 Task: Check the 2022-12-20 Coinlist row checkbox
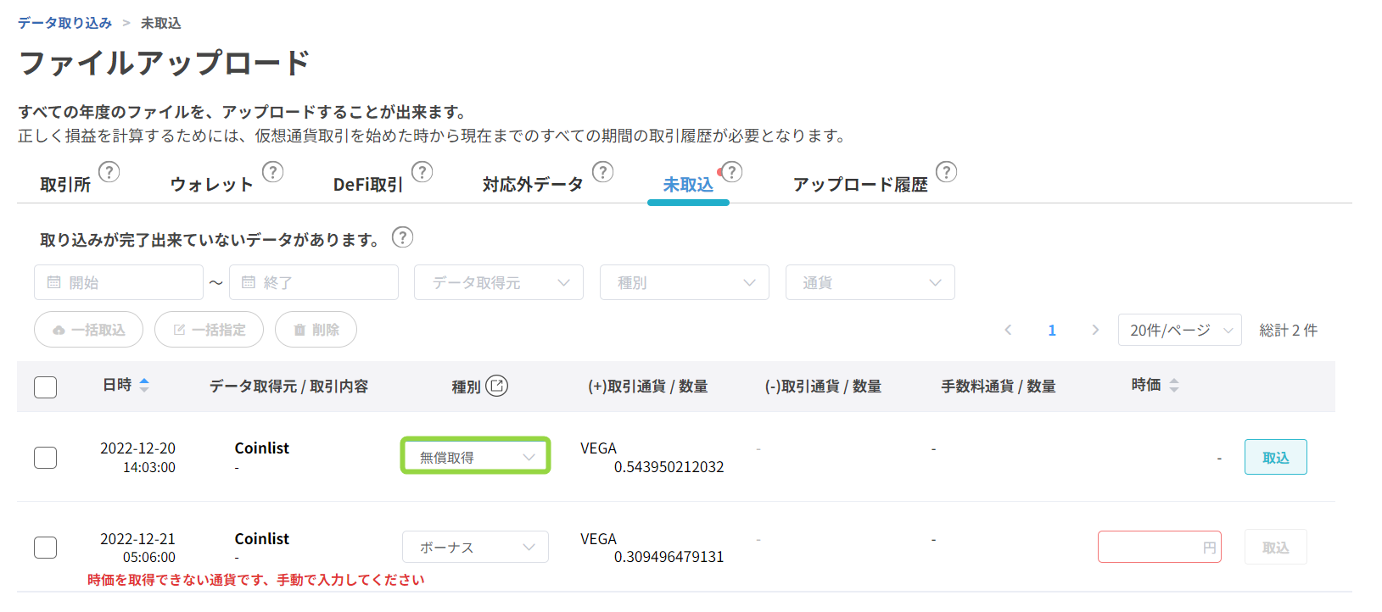[x=46, y=458]
